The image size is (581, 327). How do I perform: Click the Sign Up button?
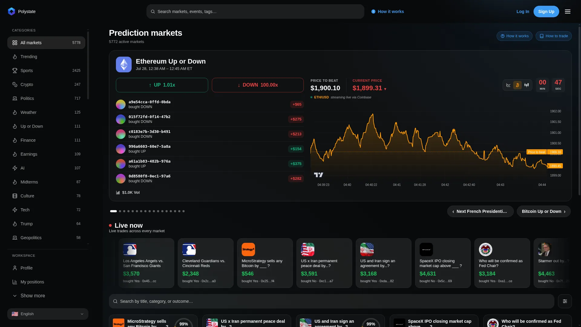[x=546, y=12]
